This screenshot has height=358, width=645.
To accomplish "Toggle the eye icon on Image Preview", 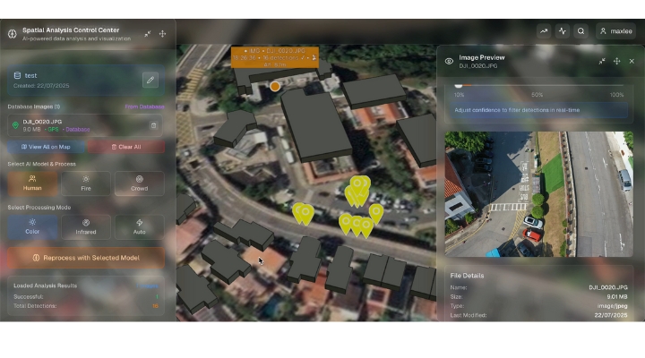I will pyautogui.click(x=449, y=61).
